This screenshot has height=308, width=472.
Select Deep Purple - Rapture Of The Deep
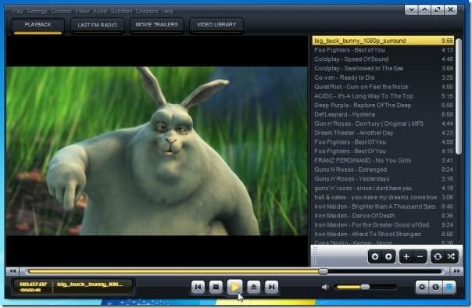(x=383, y=105)
